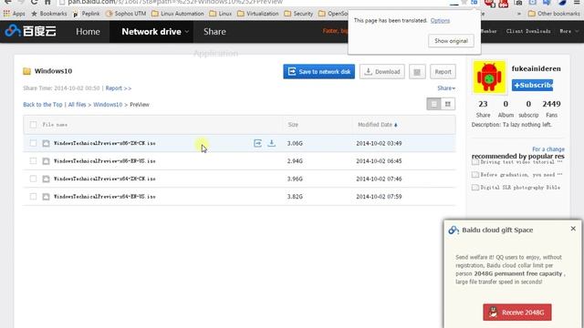Switch to grid thumbnail view
The width and height of the screenshot is (584, 328).
click(x=448, y=104)
